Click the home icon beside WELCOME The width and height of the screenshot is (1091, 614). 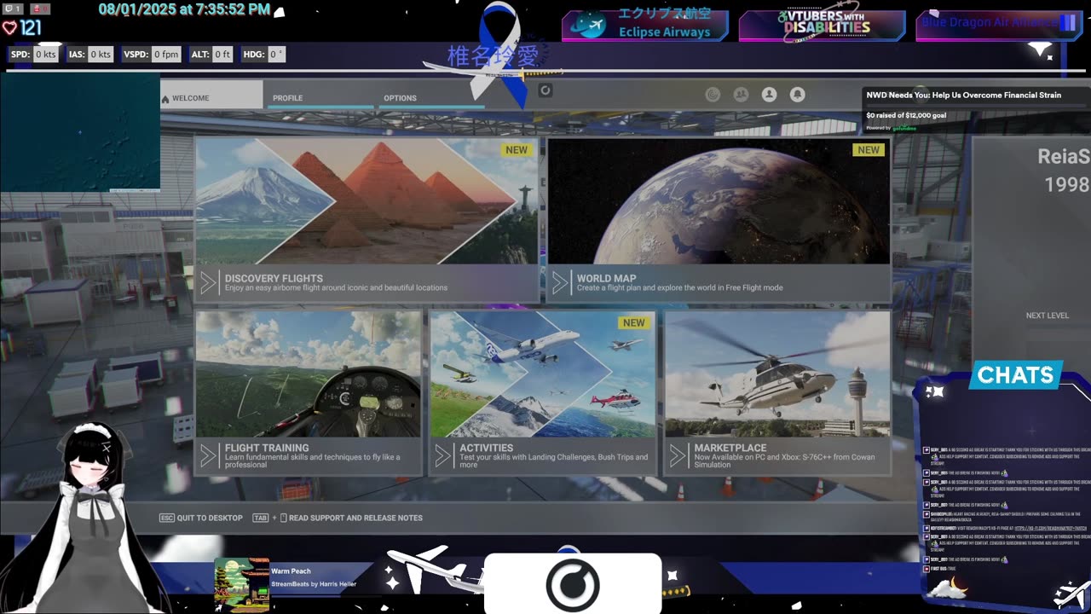click(x=165, y=98)
